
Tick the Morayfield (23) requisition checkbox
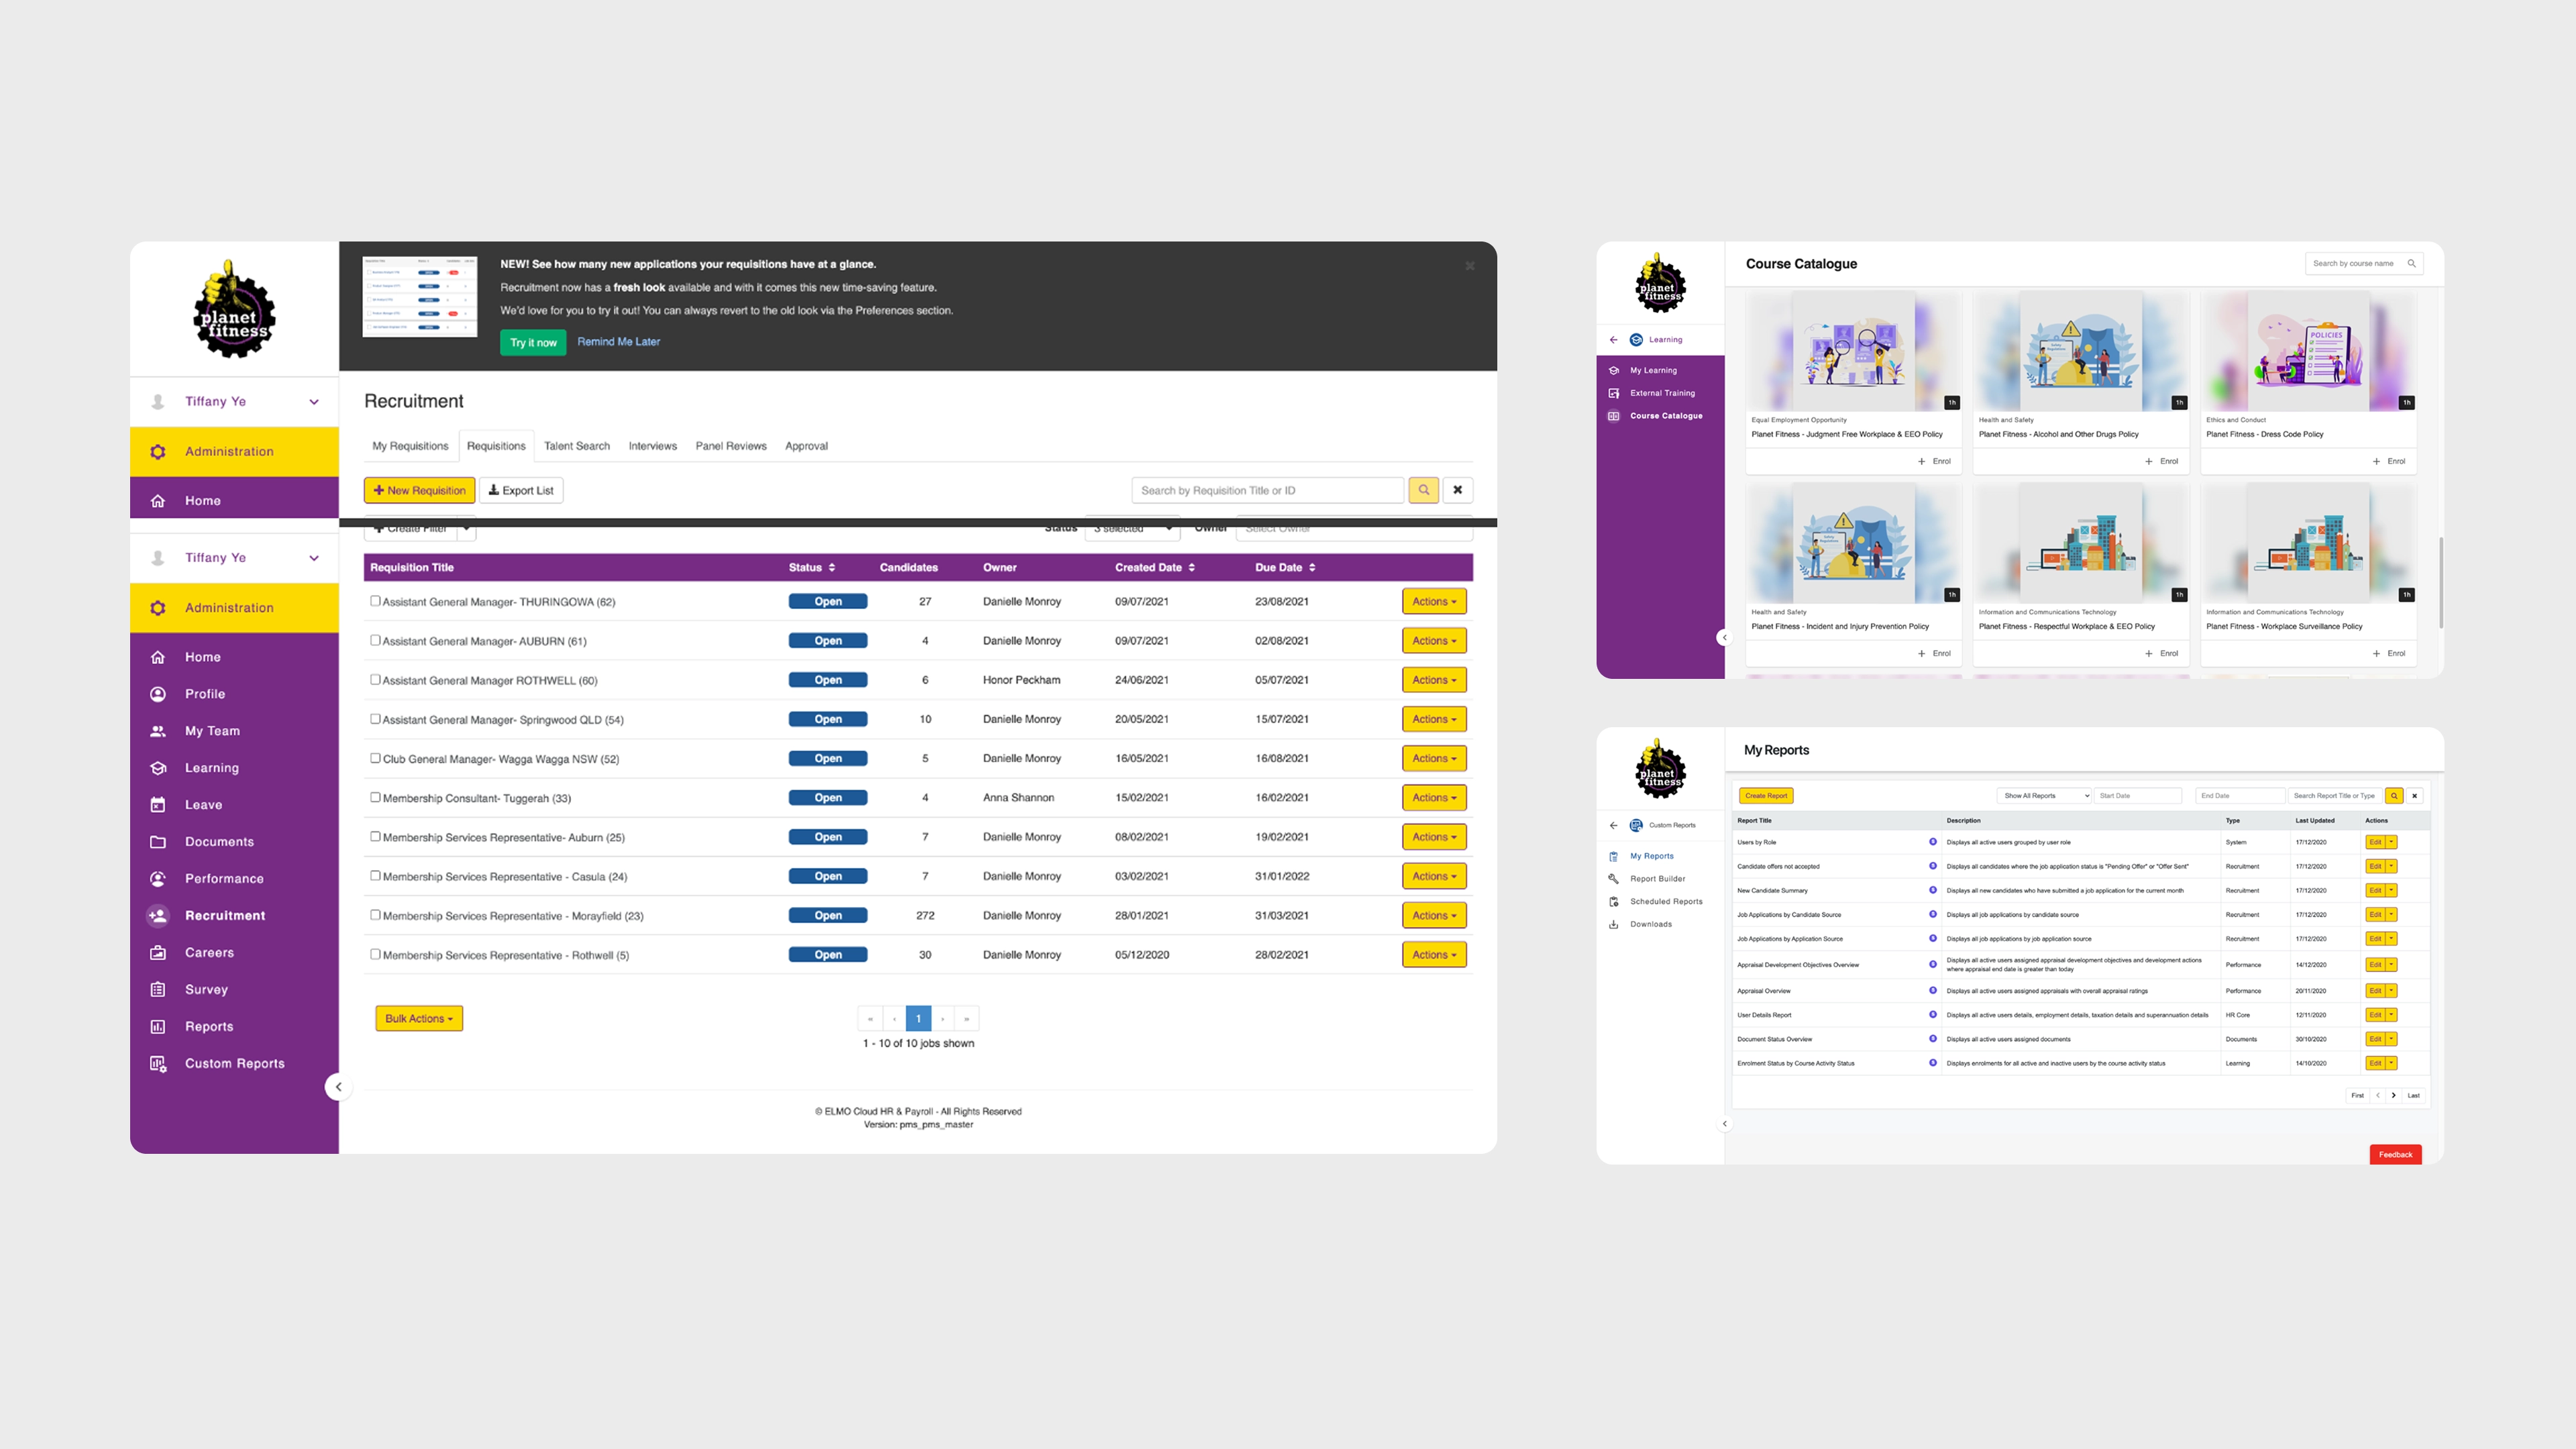[x=375, y=914]
